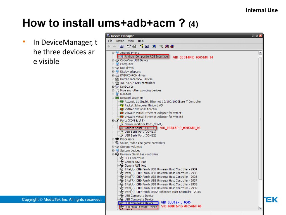Click the Computer category icon
286x215 pixels.
(x=117, y=64)
